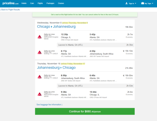Click Delta logo for 9:38a Atlanta departure
This screenshot has width=157, height=121.
40,94
